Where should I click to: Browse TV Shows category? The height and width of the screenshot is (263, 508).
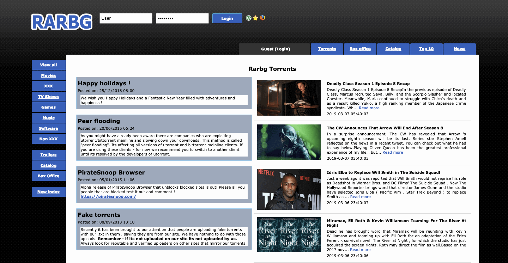[49, 97]
